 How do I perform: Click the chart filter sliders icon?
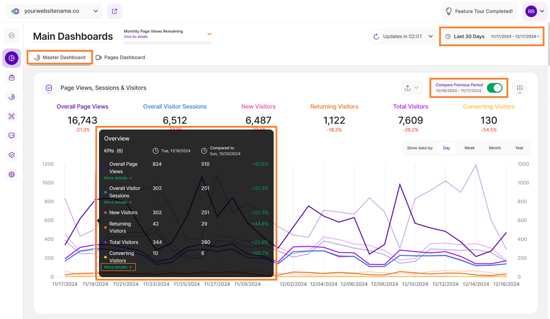520,88
